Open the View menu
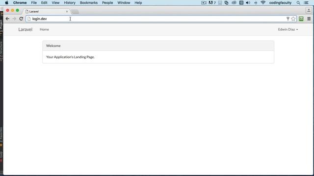314x176 pixels. 55,3
